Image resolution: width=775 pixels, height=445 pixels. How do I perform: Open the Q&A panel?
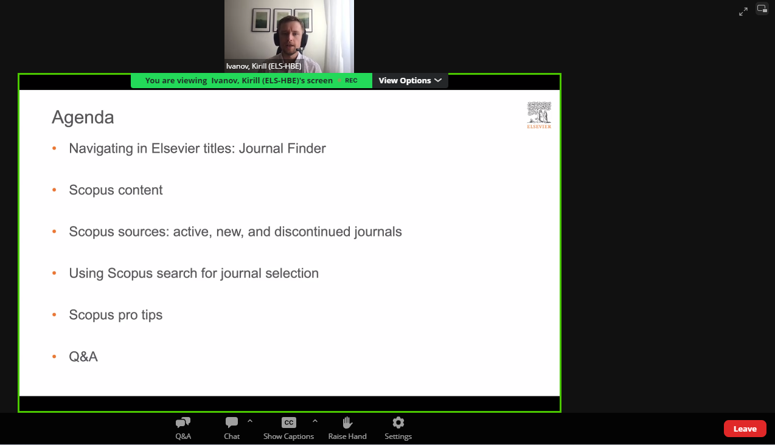click(x=183, y=429)
